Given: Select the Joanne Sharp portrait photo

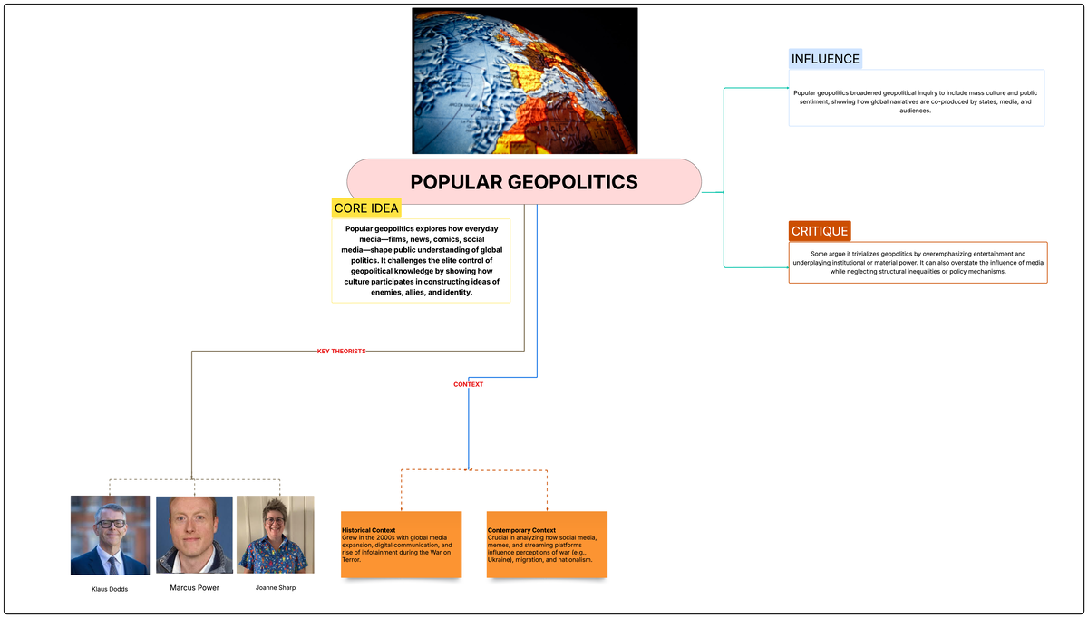Looking at the screenshot, I should coord(275,535).
